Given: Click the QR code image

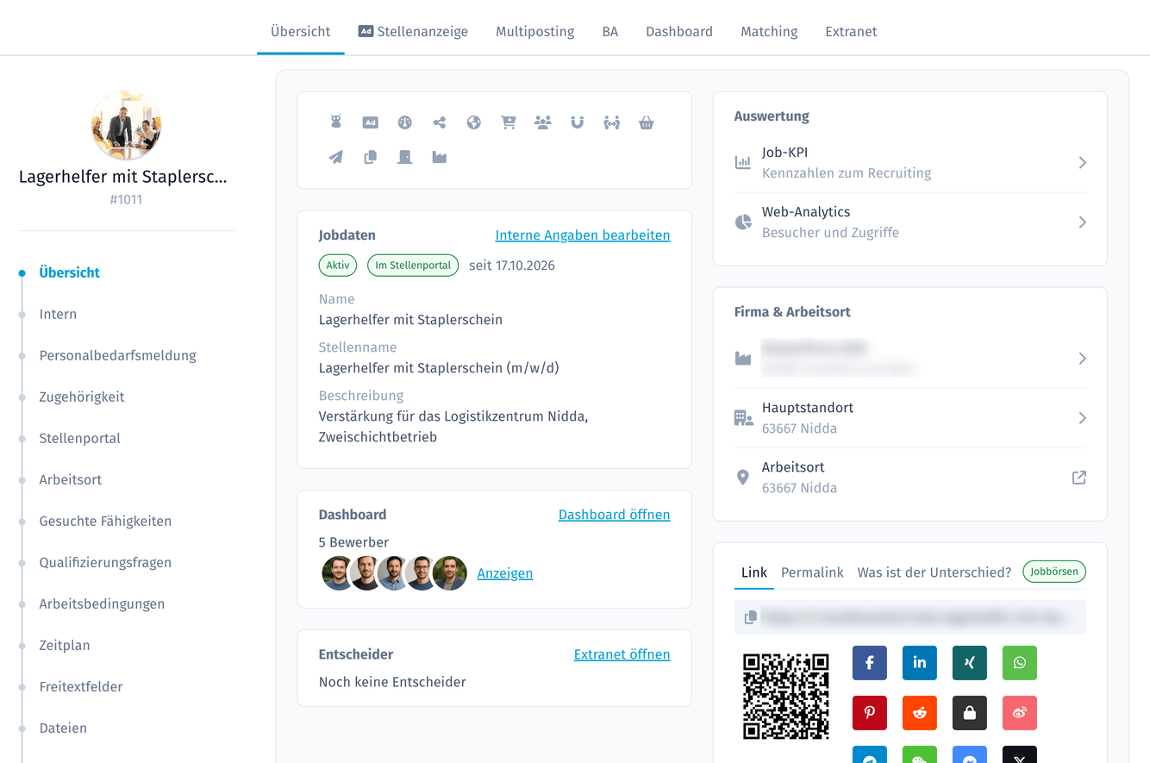Looking at the screenshot, I should pos(786,697).
